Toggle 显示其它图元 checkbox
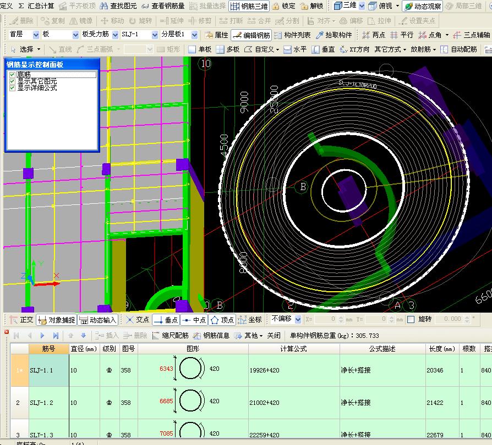Viewport: 492px width, 445px height. coord(12,81)
